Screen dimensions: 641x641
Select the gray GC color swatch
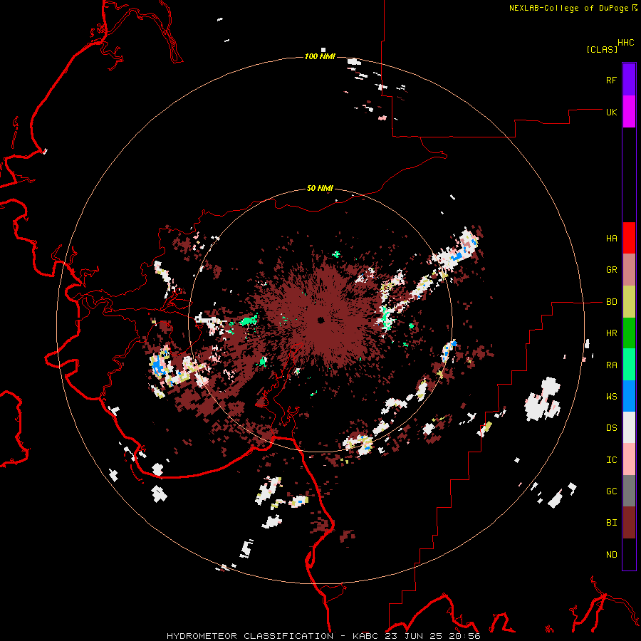pyautogui.click(x=629, y=491)
